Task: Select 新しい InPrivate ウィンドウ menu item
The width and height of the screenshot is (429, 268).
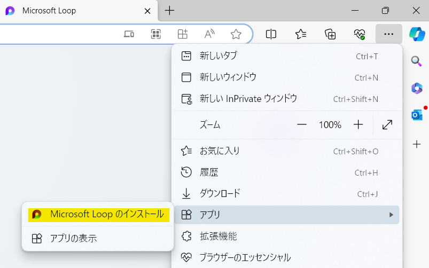Action: click(x=287, y=99)
